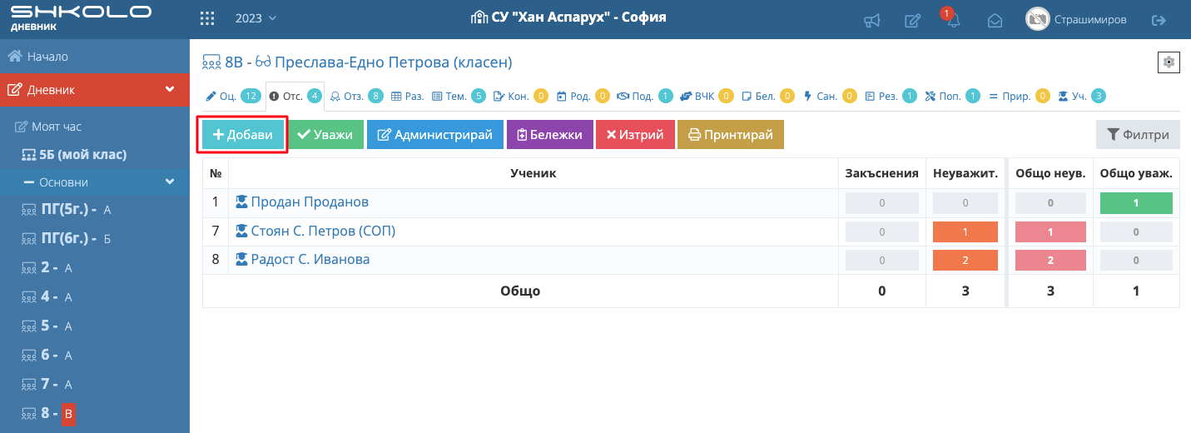Click the class title 8В Преслава-Едно Петрова
1191x433 pixels.
point(357,62)
